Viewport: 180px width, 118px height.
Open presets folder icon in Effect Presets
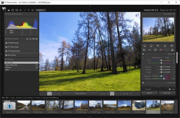[x=33, y=39]
